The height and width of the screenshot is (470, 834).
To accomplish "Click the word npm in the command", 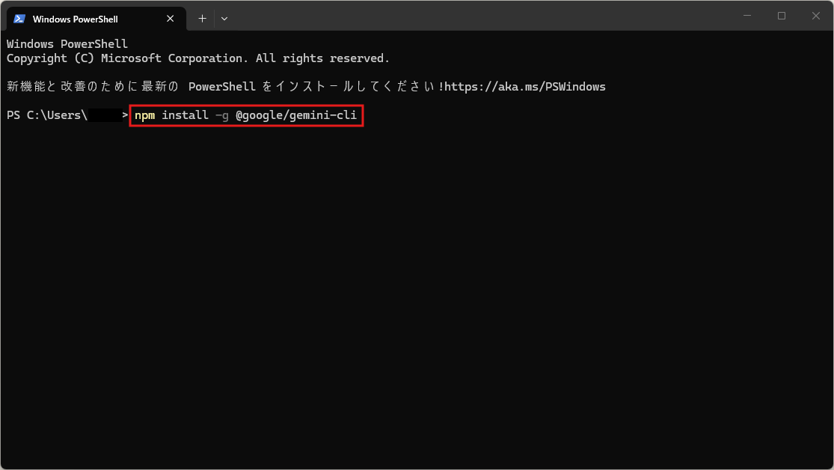I will click(x=144, y=115).
